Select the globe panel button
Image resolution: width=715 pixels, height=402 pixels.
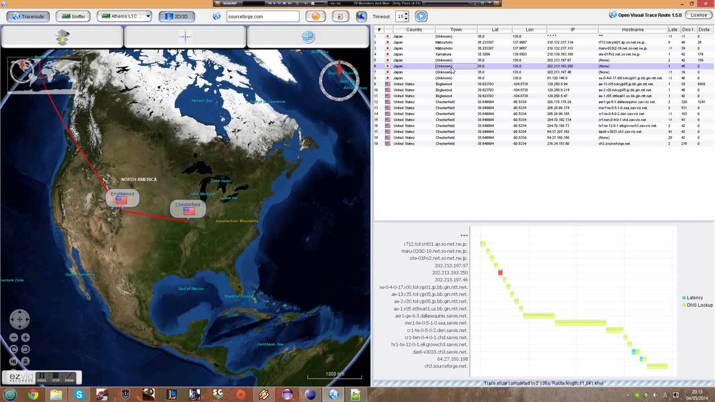[x=308, y=37]
